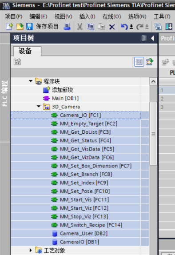The width and height of the screenshot is (175, 255).
Task: Open existing project toolbar icon
Action: point(20,27)
